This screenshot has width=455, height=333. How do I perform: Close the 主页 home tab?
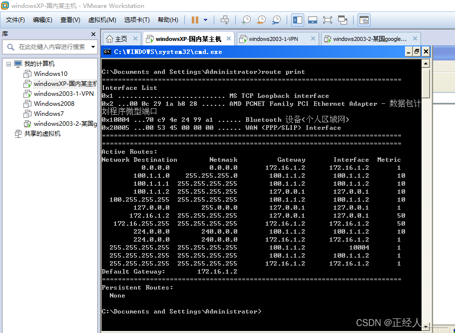(135, 38)
